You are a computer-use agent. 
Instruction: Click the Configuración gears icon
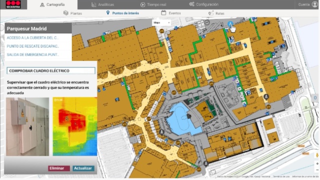coord(191,4)
